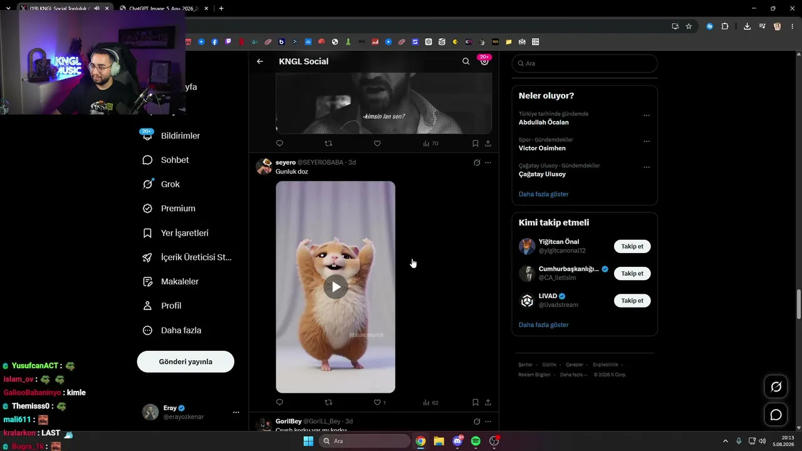
Task: Ask Grok about the seyero post
Action: 477,163
